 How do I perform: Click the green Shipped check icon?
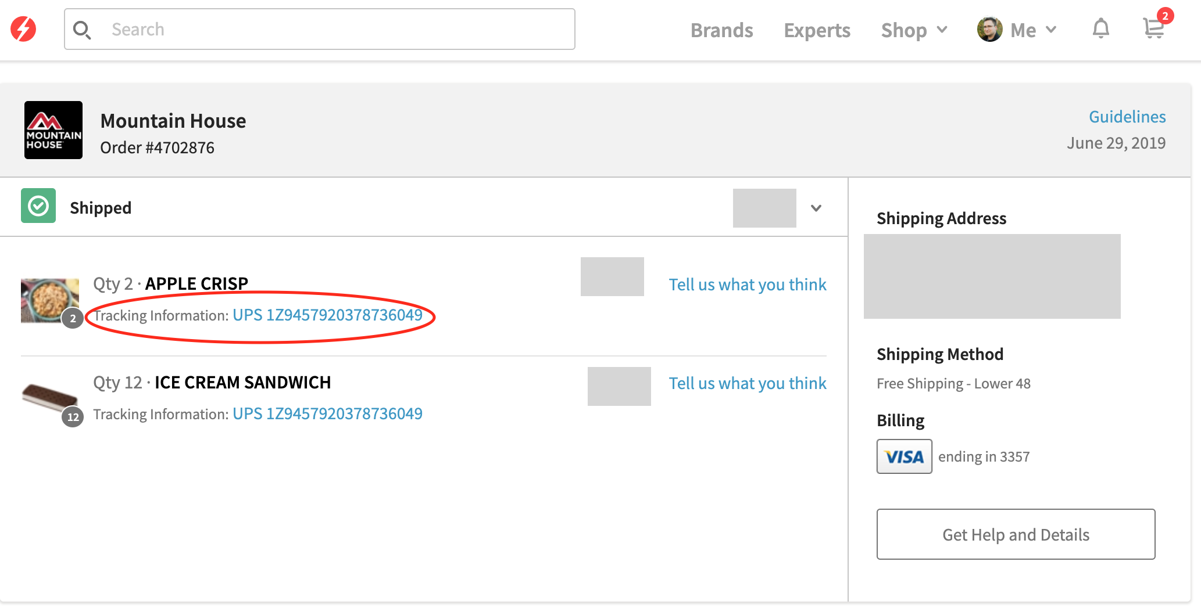[x=38, y=206]
